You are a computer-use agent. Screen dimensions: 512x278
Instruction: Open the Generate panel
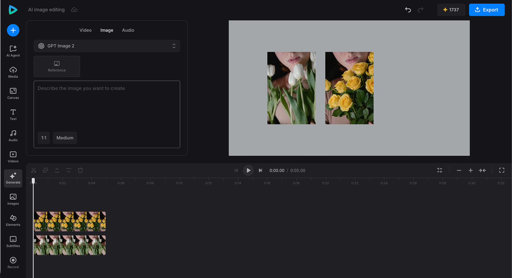13,178
